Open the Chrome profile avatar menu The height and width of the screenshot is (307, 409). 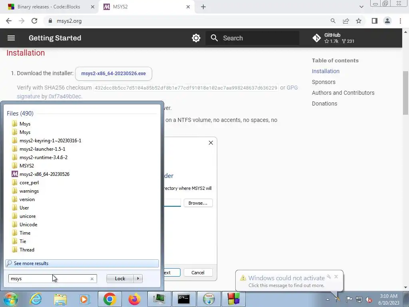pyautogui.click(x=387, y=21)
